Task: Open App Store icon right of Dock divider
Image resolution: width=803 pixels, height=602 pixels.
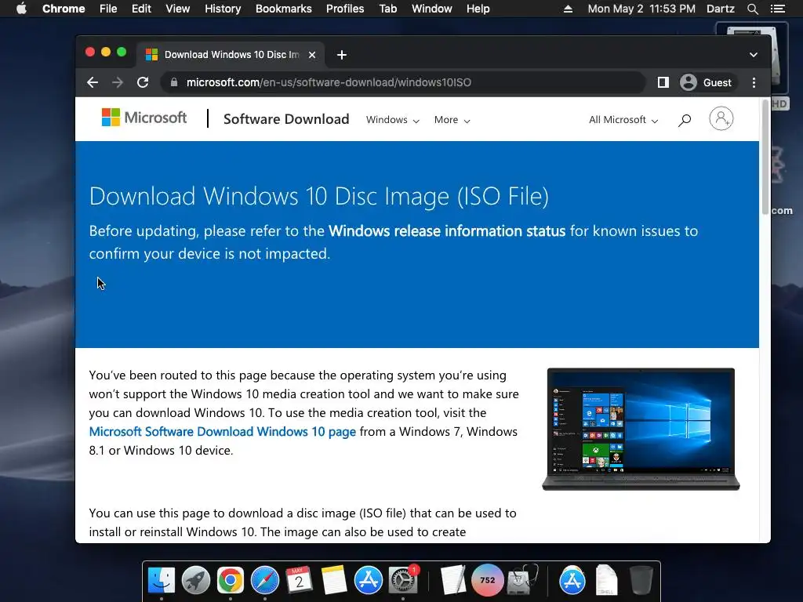Action: (x=572, y=580)
